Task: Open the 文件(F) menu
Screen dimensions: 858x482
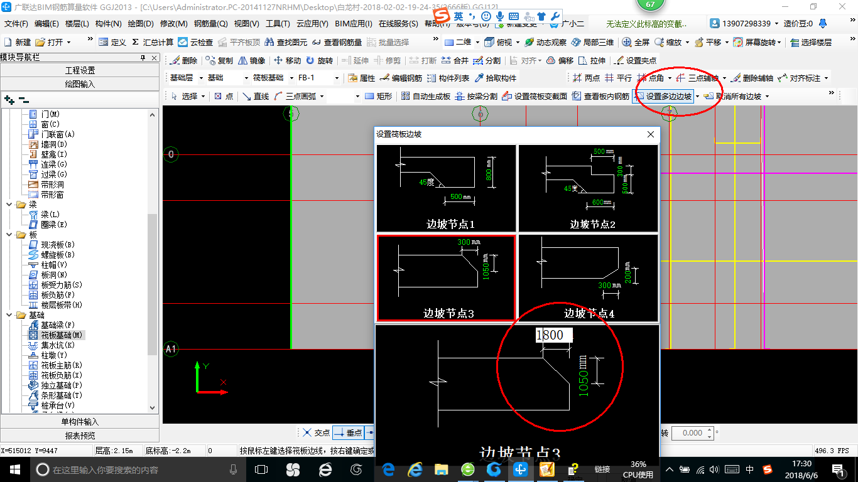Action: tap(16, 24)
